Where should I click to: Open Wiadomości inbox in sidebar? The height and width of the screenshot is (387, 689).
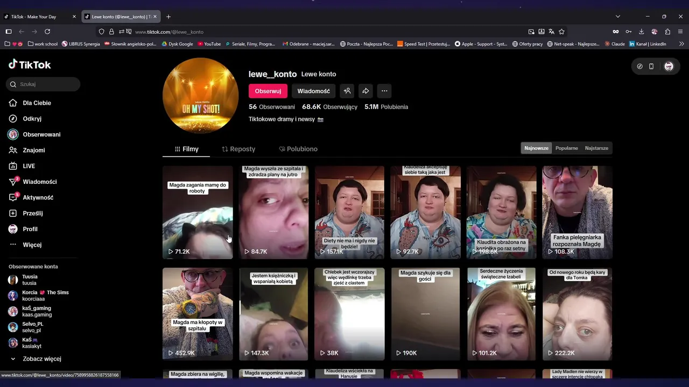pyautogui.click(x=39, y=182)
